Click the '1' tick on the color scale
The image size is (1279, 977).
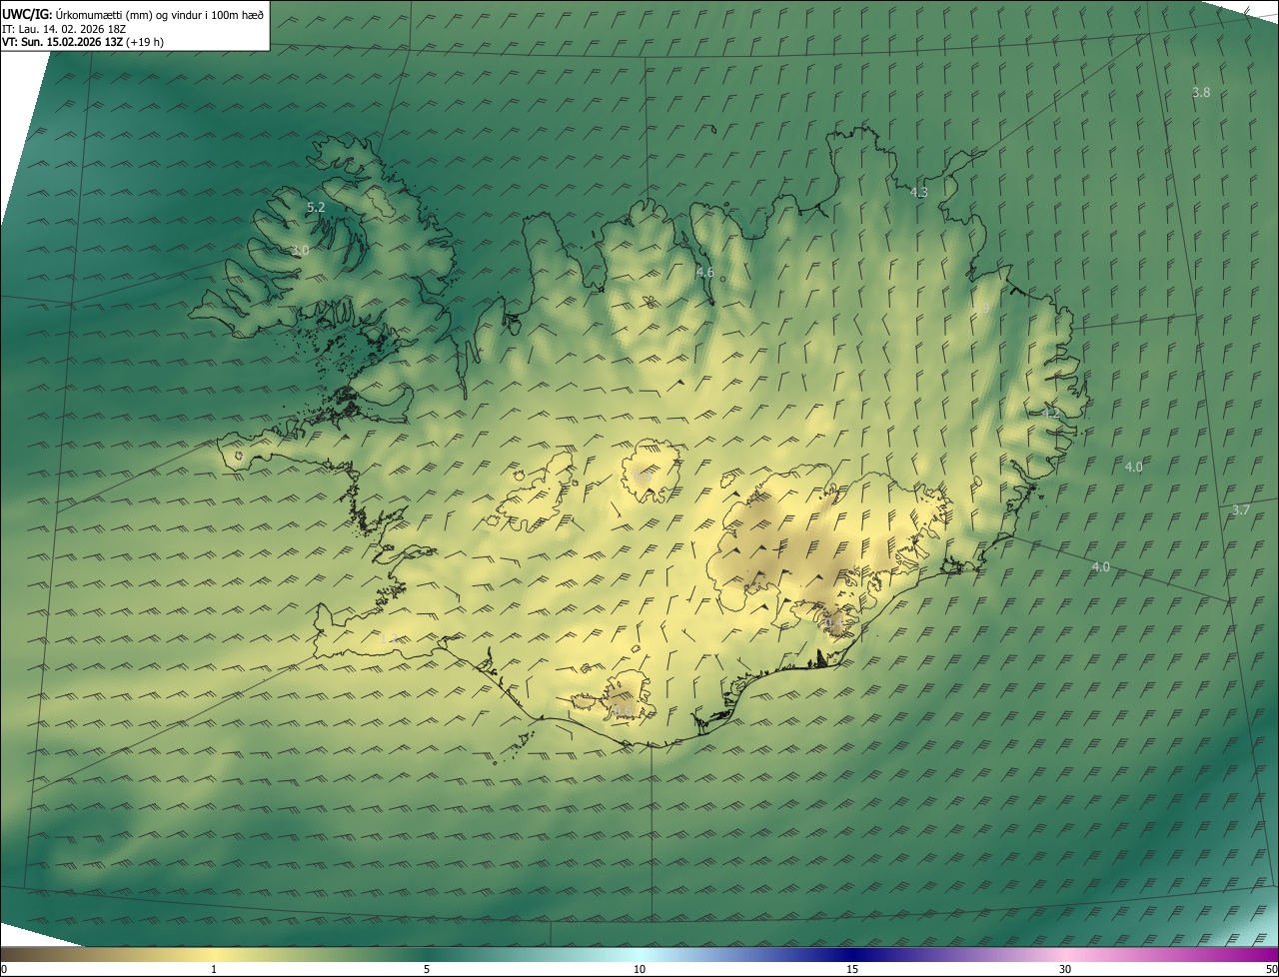click(214, 970)
